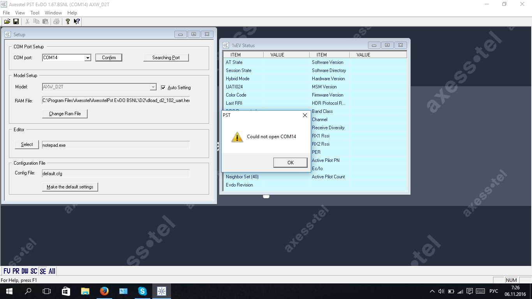
Task: Switch to the SC tab
Action: pos(34,271)
